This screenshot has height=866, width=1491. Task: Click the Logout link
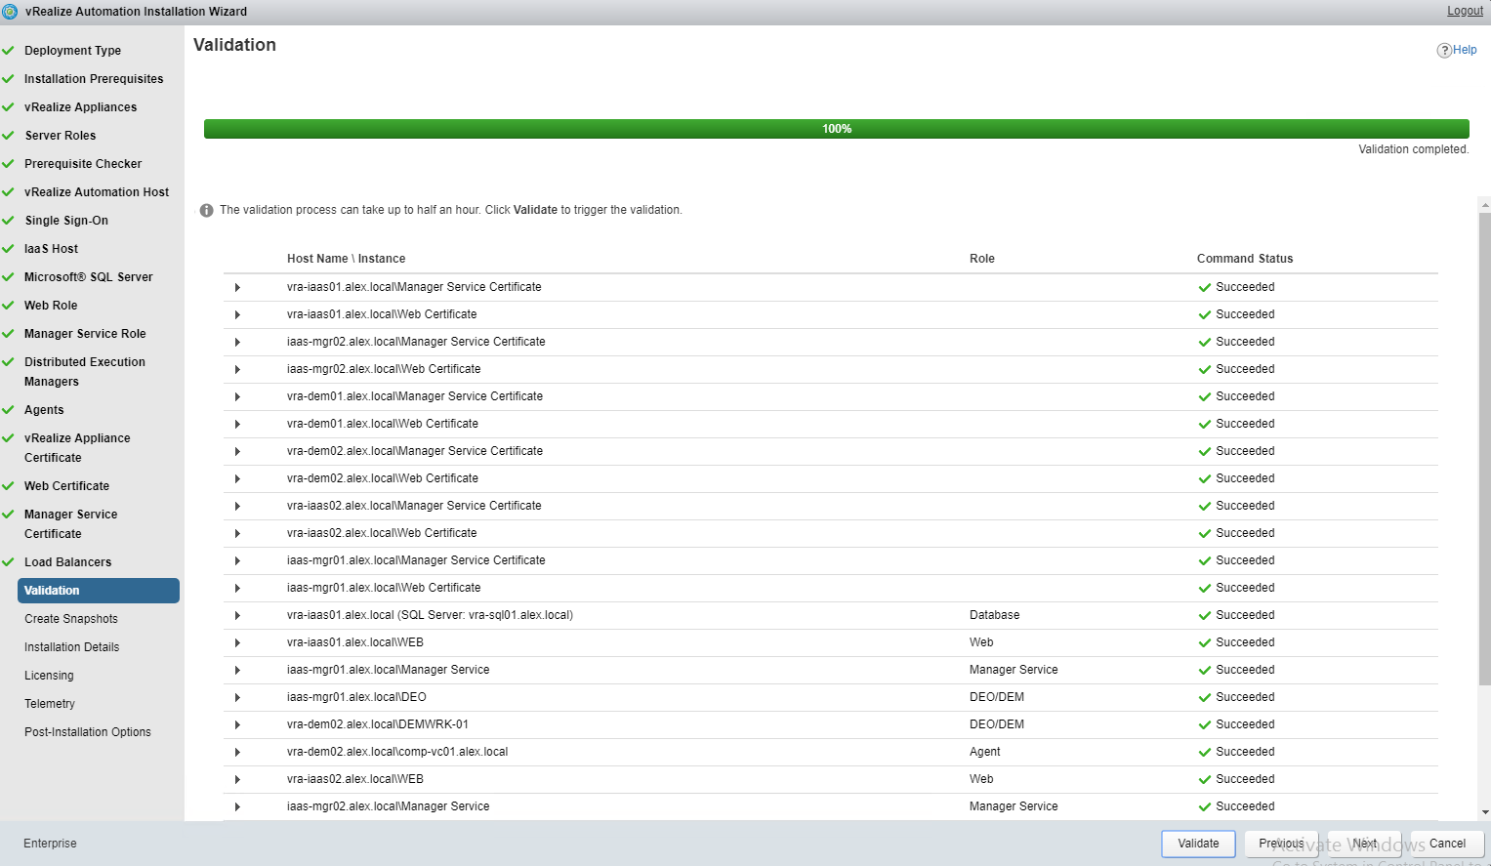click(x=1465, y=11)
